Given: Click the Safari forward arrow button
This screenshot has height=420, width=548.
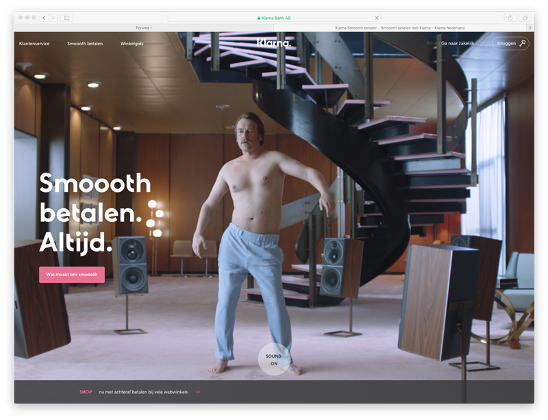Looking at the screenshot, I should [53, 17].
